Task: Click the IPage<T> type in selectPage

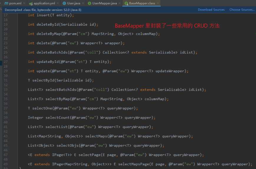Action: pos(61,155)
